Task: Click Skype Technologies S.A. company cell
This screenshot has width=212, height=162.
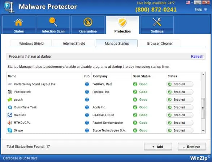Action: [109, 130]
